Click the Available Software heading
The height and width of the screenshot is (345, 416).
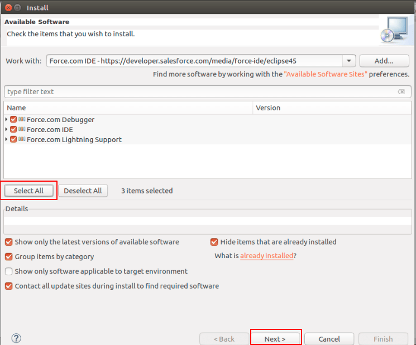point(37,22)
